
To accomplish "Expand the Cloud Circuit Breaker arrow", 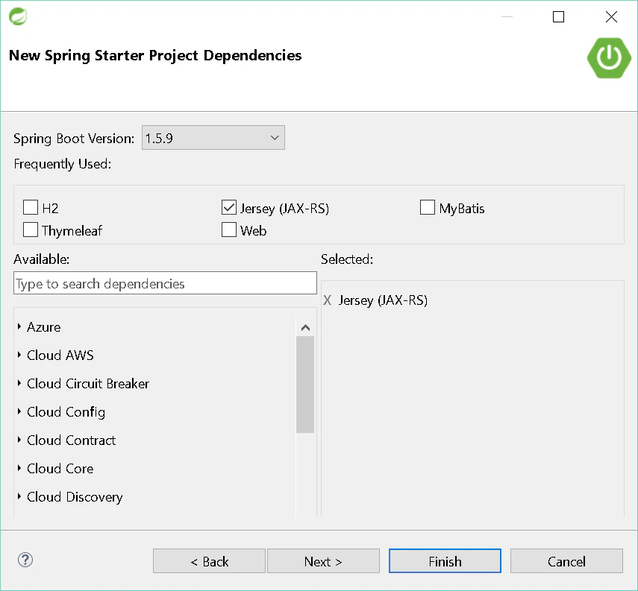I will point(19,383).
